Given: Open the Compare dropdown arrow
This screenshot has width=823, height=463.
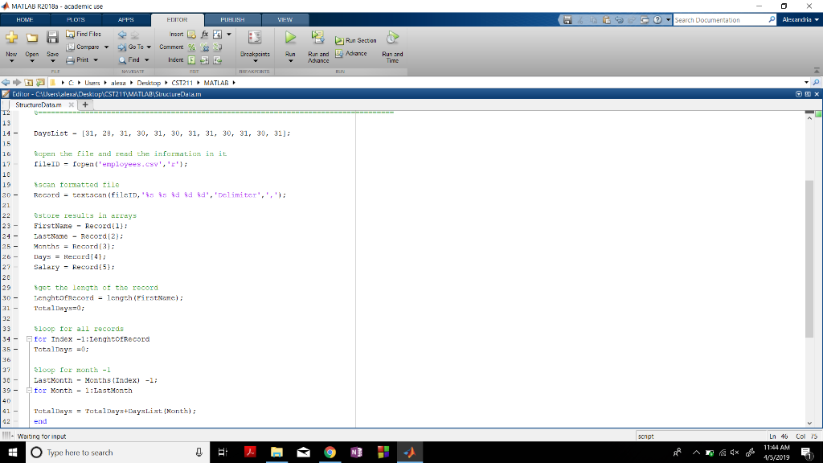Looking at the screenshot, I should point(107,47).
